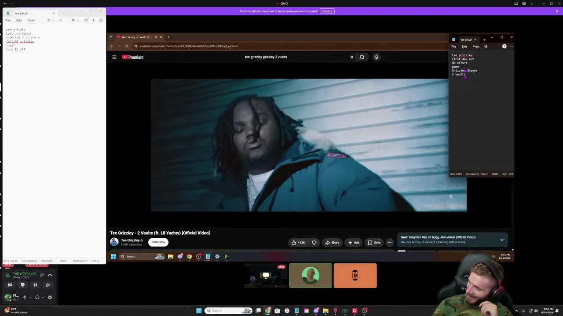
Task: Open the Tee Grizzley channel link
Action: (x=130, y=241)
